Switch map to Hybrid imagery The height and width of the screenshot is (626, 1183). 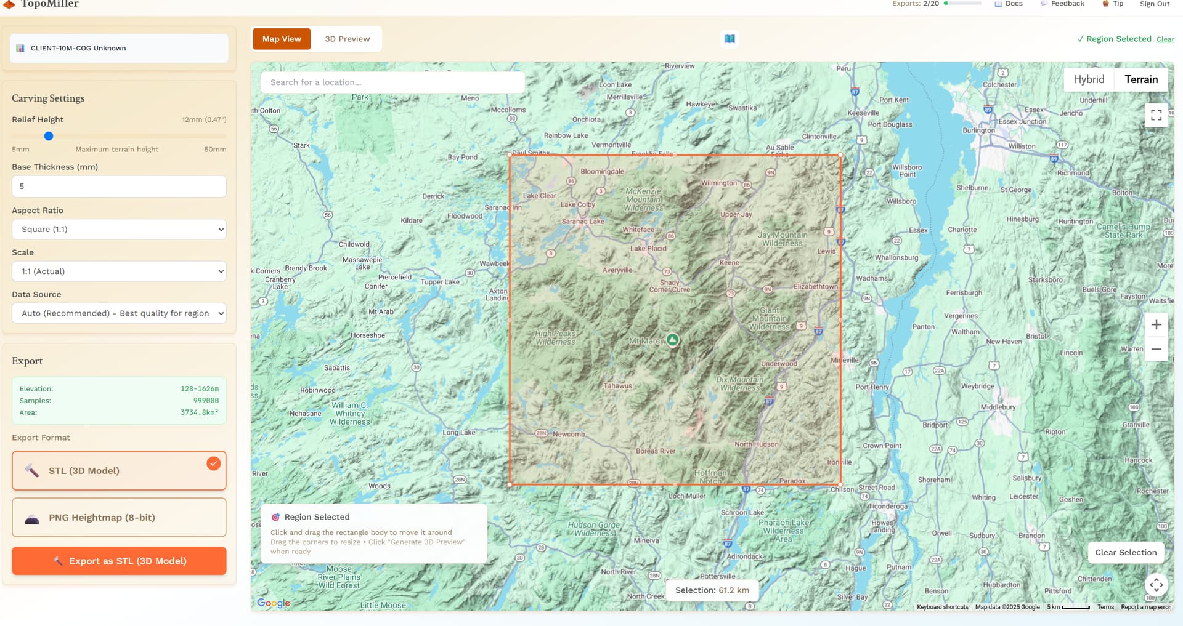point(1089,79)
